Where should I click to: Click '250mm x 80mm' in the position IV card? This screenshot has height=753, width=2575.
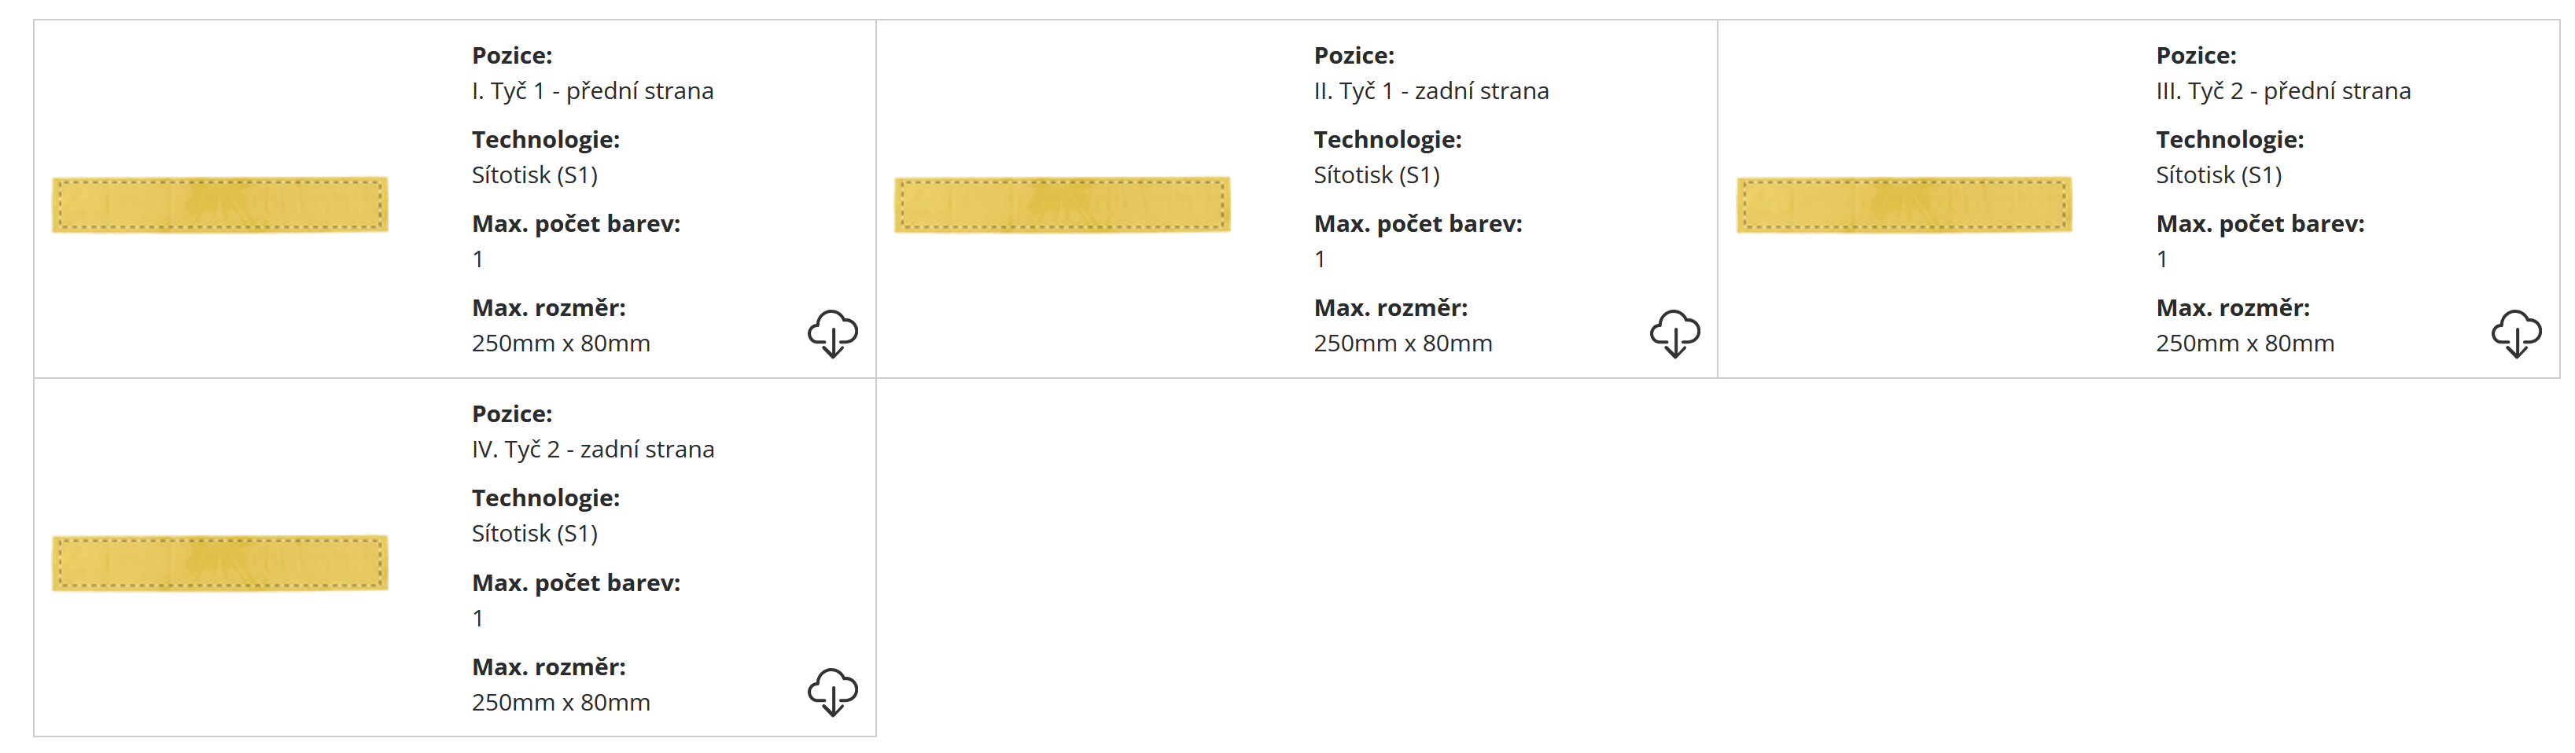pyautogui.click(x=561, y=702)
